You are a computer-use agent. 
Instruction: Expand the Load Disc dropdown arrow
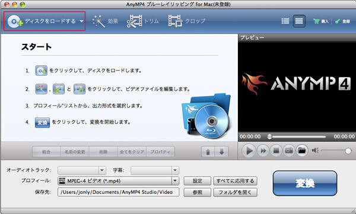(81, 21)
